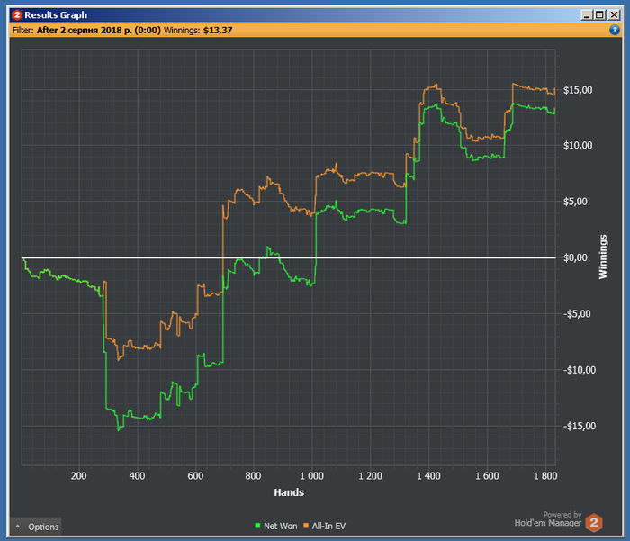Image resolution: width=630 pixels, height=541 pixels.
Task: Click the 800 hands x-axis label
Action: pyautogui.click(x=253, y=476)
